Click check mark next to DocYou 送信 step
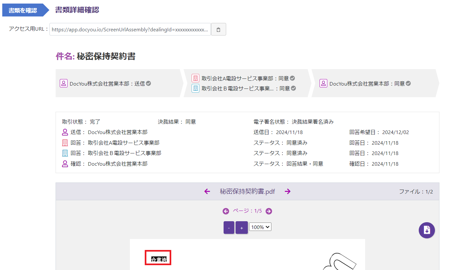Screen dimensions: 453x270 tap(149, 83)
